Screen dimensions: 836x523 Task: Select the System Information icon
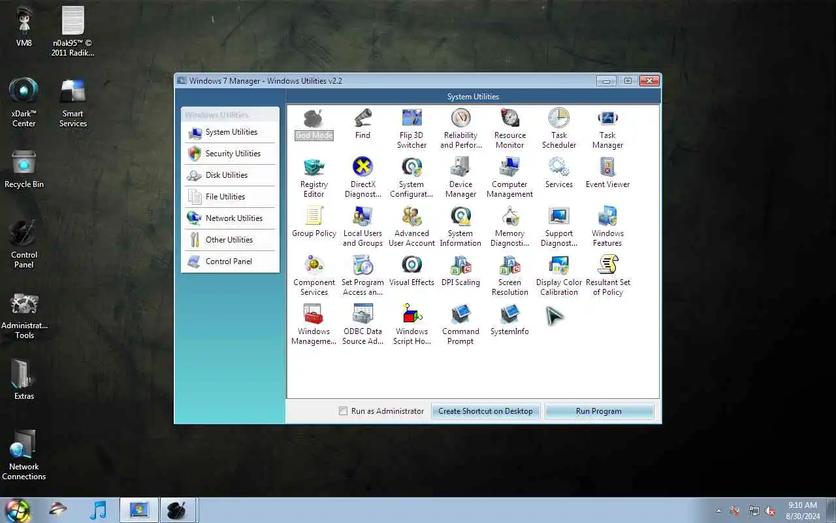(460, 216)
